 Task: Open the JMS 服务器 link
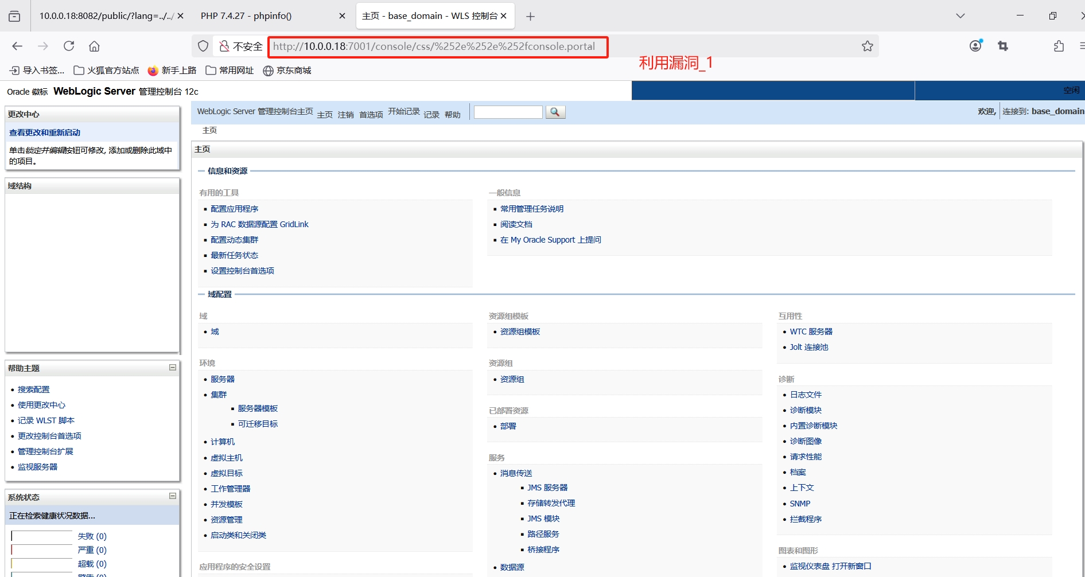click(x=547, y=488)
